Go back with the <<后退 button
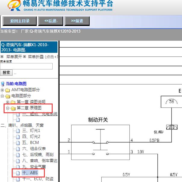 tap(51, 21)
